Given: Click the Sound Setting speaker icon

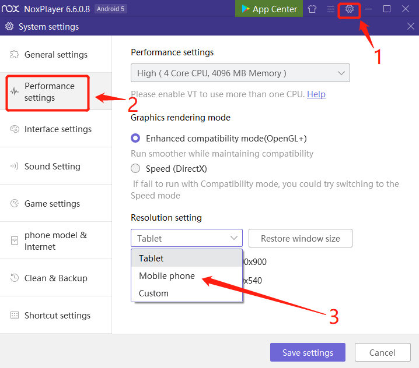Looking at the screenshot, I should pos(14,167).
